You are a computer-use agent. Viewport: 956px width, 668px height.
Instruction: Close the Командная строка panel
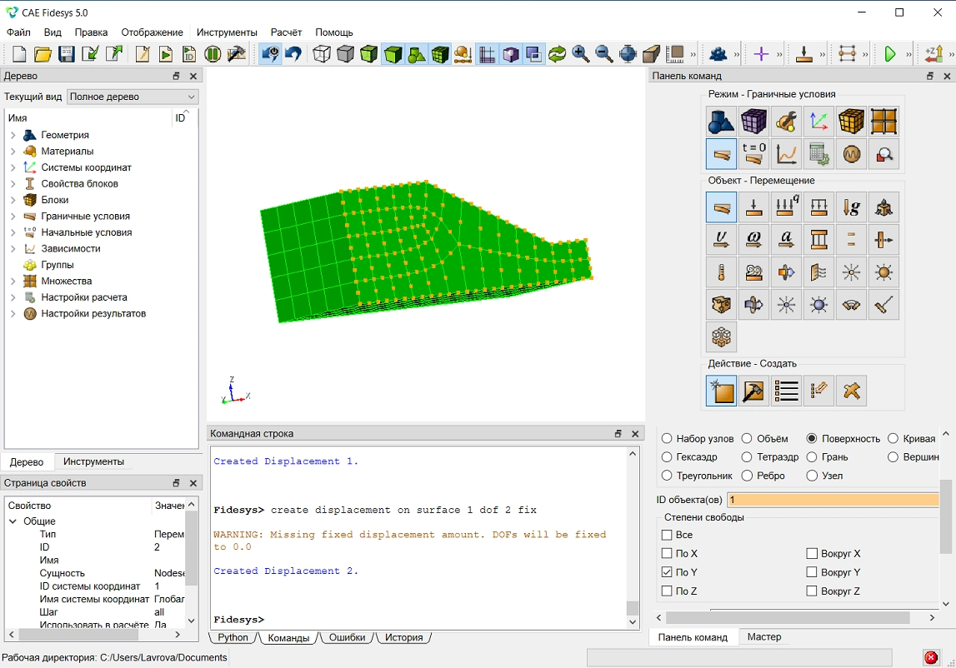(634, 433)
